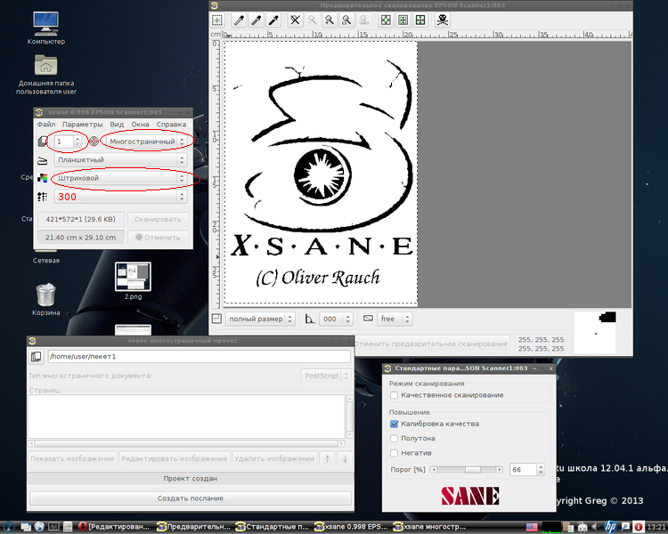Open the Справка menu

171,125
